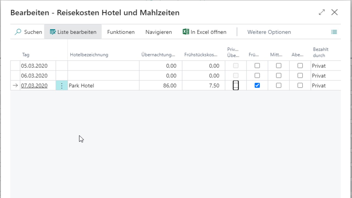The height and width of the screenshot is (198, 352).
Task: Open Bezahlt durch dropdown for 07.03.2020
Action: point(326,86)
